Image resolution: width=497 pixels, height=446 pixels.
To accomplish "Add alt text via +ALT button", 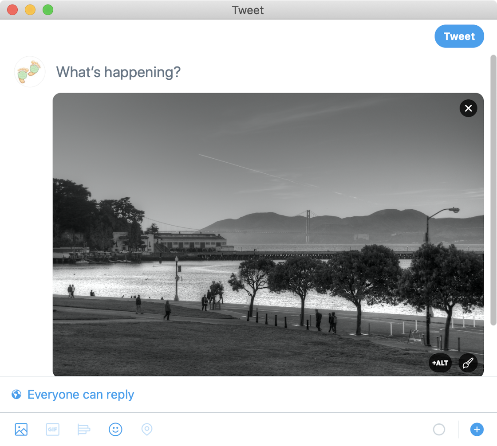I will click(440, 363).
